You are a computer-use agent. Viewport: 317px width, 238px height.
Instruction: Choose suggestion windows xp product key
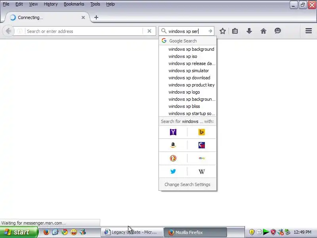(x=187, y=85)
